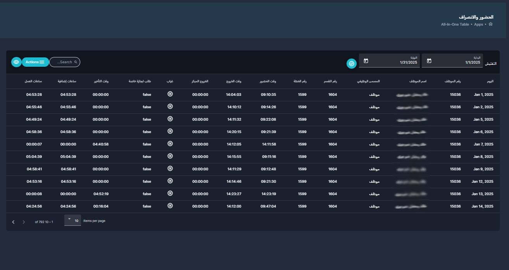Toggle column visibility with the eye button

(16, 62)
